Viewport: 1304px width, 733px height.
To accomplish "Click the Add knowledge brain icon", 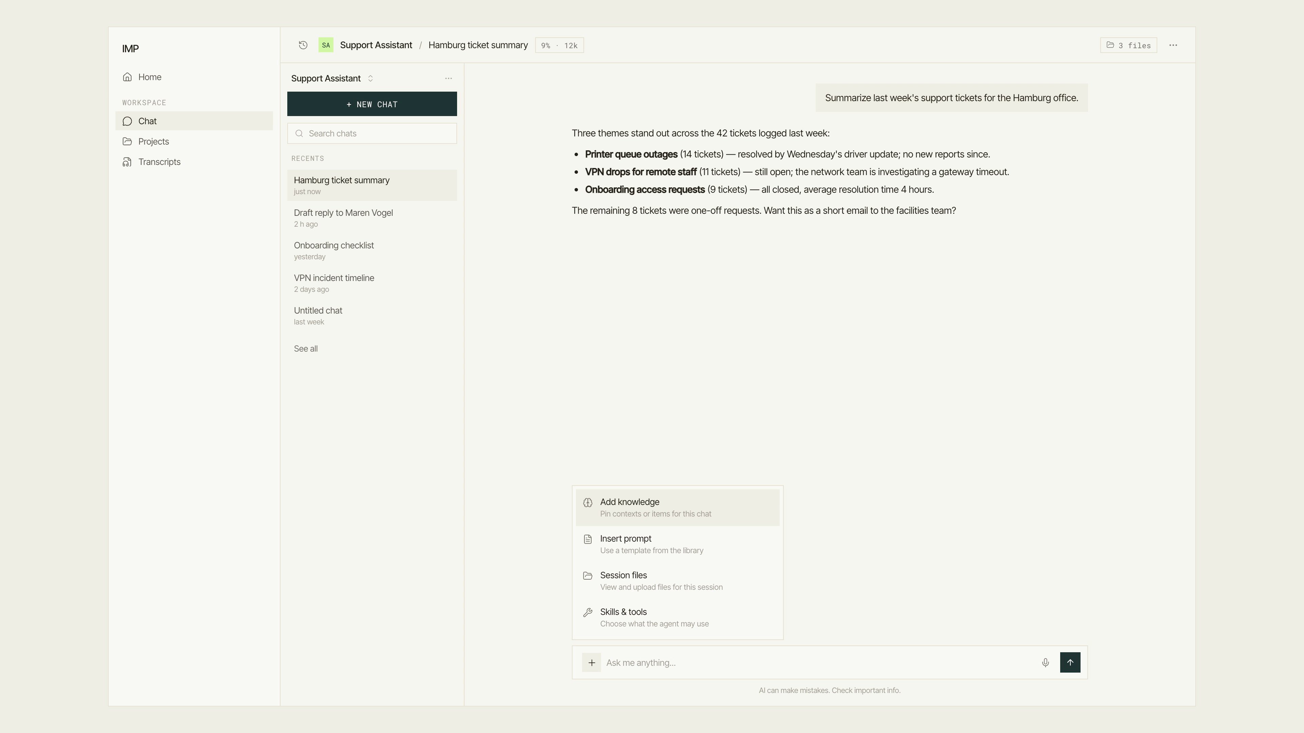I will point(588,502).
